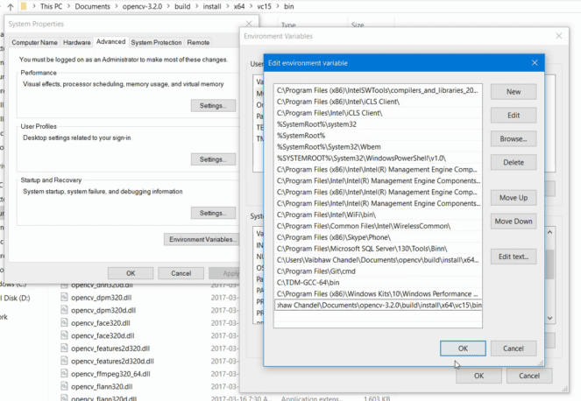
Task: Click OK in System Properties
Action: 131,273
